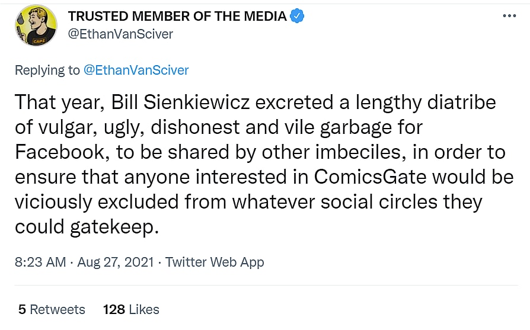Click the blue verified badge icon
The height and width of the screenshot is (330, 530).
[x=296, y=16]
